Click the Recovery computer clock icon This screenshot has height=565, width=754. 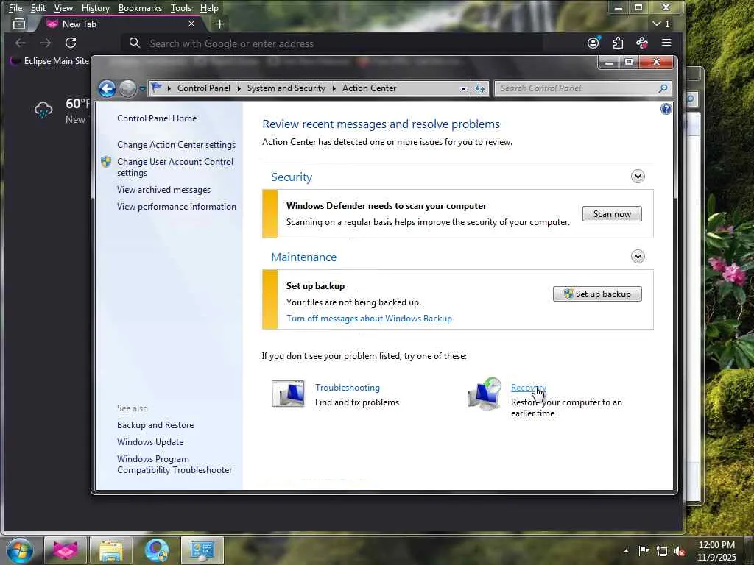485,394
